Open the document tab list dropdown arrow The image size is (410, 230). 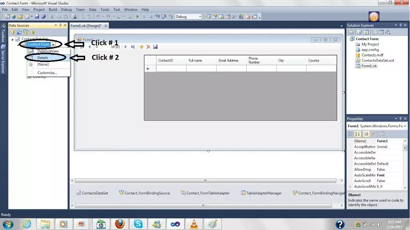click(342, 26)
